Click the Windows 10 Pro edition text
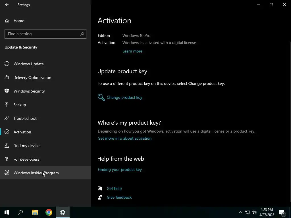Screen dimensions: 291x218 [x=136, y=35]
